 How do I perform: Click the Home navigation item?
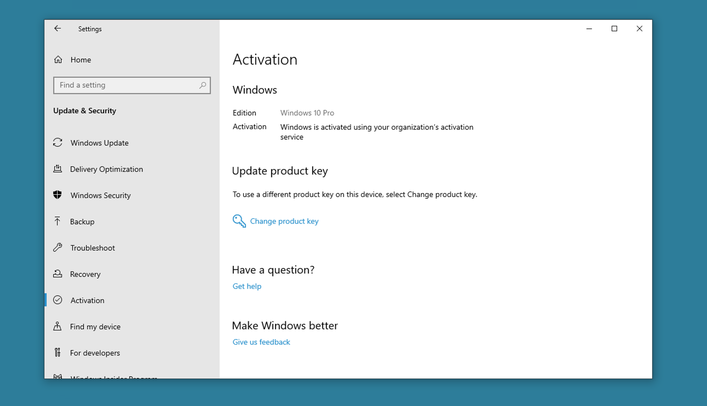pos(81,59)
